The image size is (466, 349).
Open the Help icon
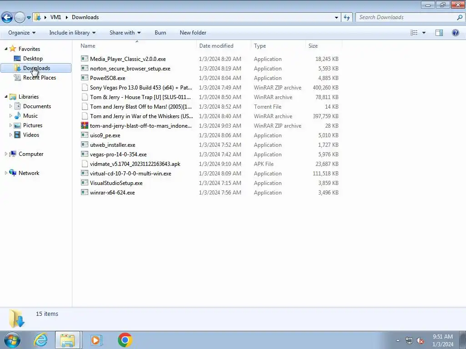click(455, 33)
